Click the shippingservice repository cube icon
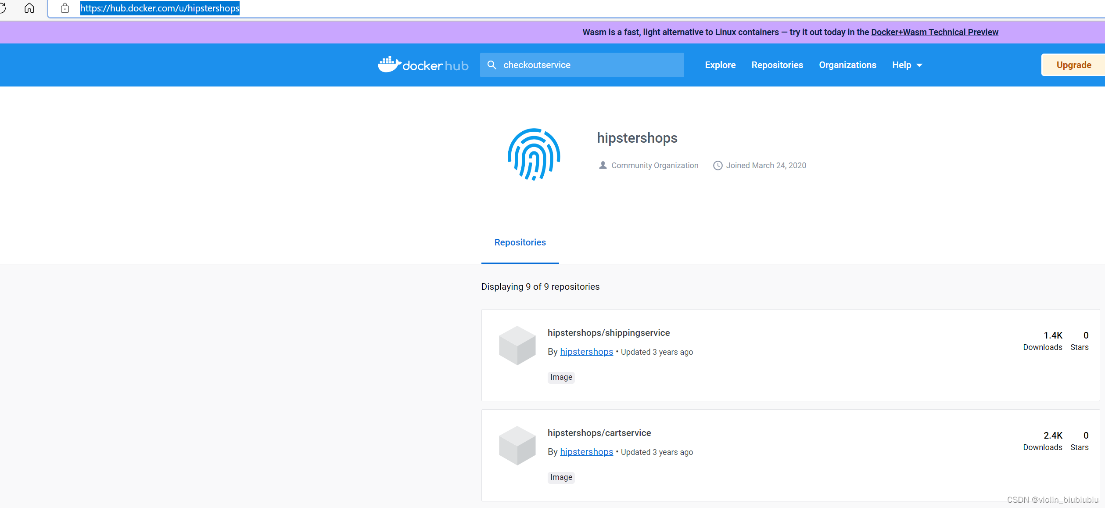The width and height of the screenshot is (1105, 508). pos(517,346)
